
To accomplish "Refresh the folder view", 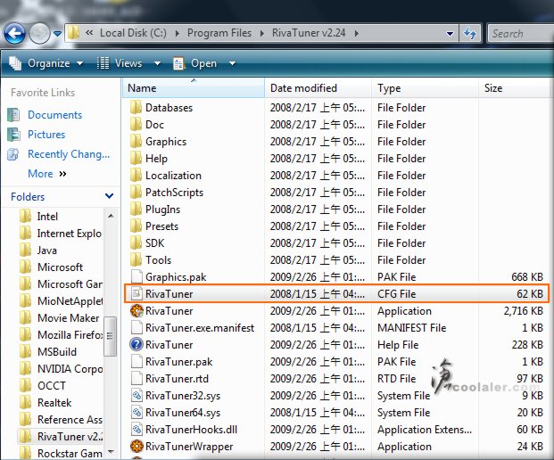I will [x=470, y=34].
